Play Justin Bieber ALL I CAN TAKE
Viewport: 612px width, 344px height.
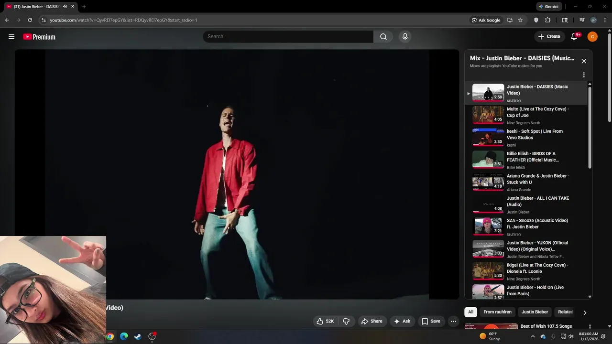click(526, 204)
